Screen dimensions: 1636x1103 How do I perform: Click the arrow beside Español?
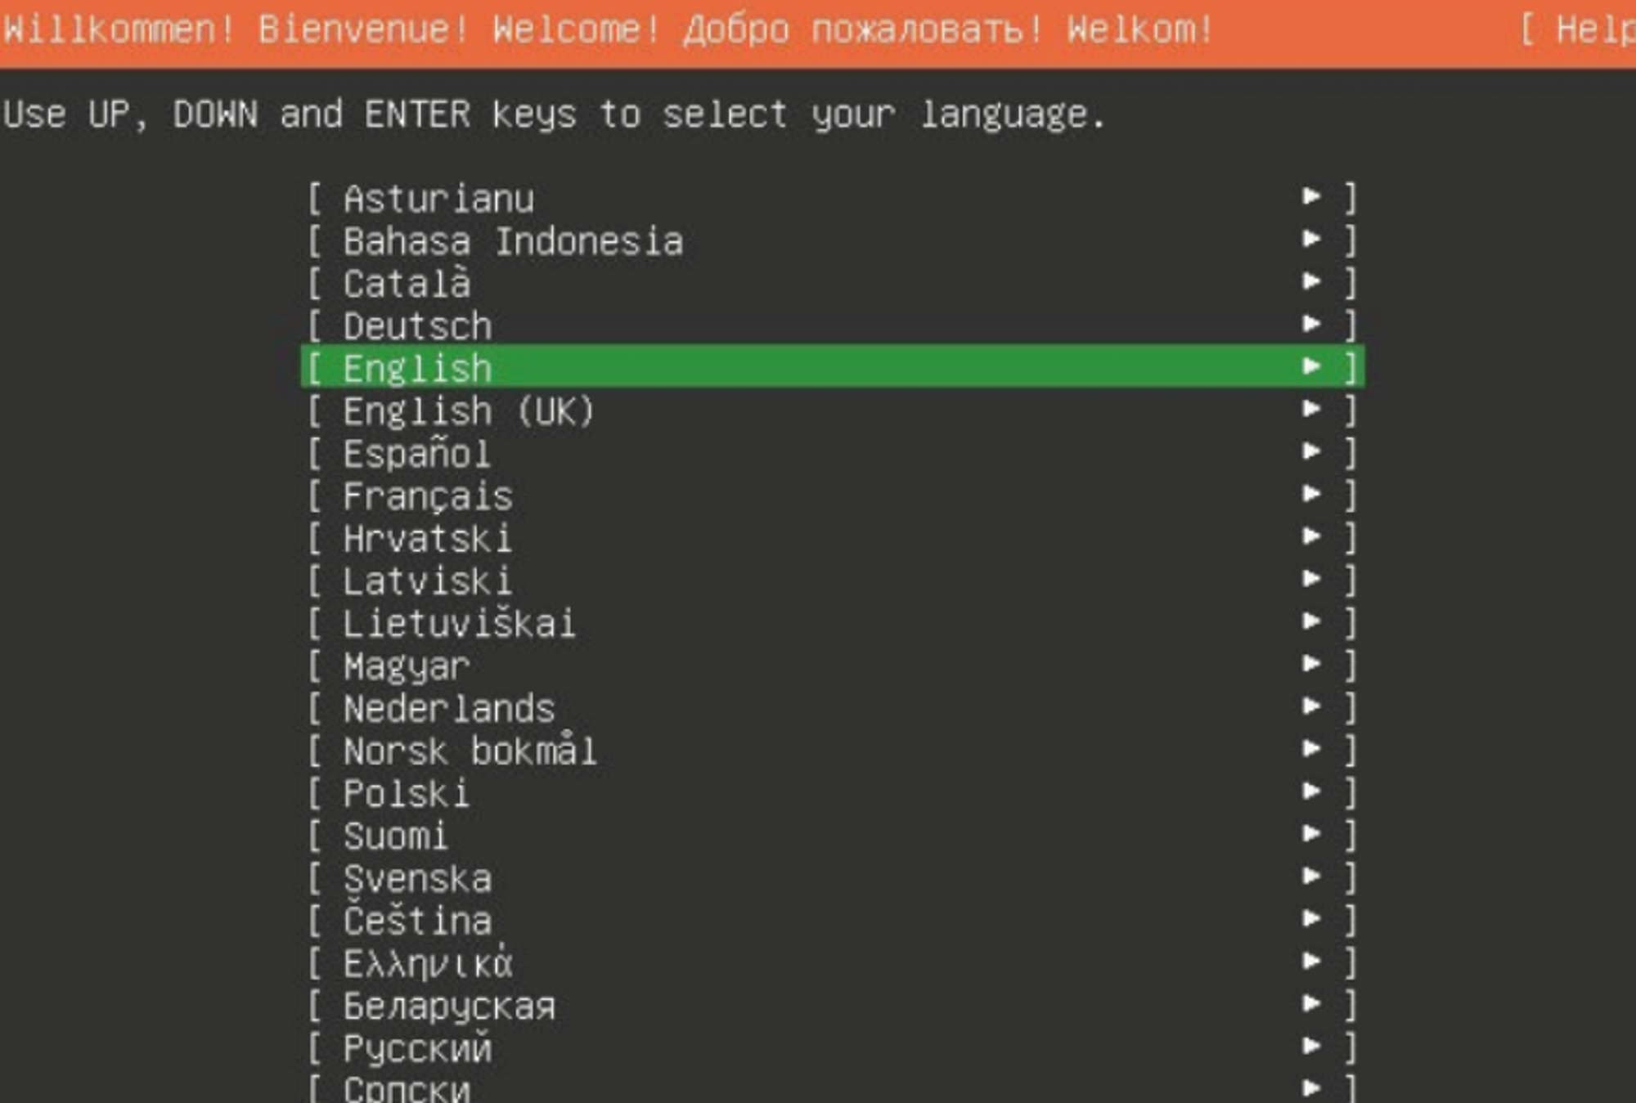(x=1311, y=451)
